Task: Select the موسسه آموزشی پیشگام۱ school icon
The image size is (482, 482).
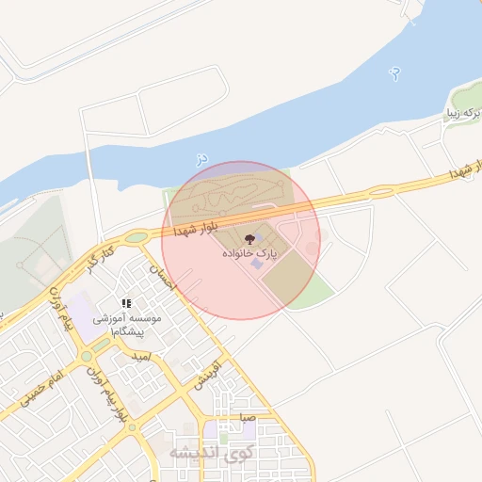Action: 126,303
